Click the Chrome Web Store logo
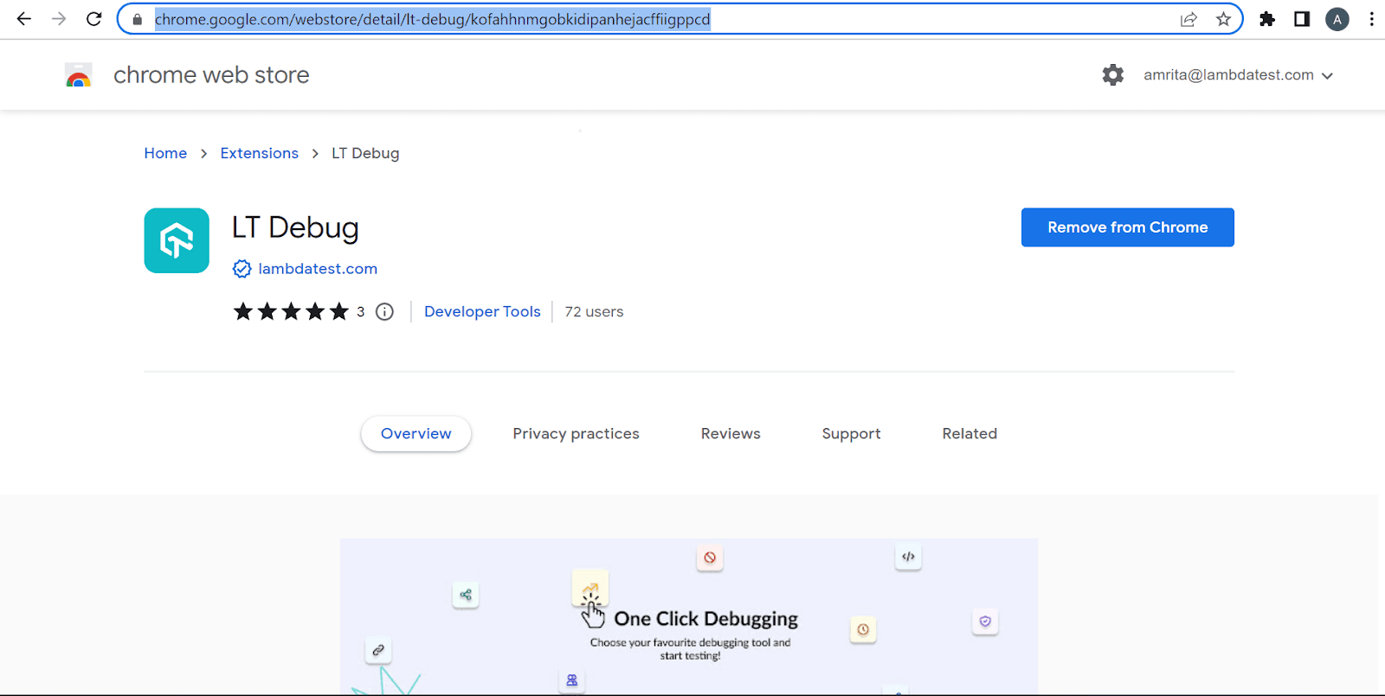 79,75
